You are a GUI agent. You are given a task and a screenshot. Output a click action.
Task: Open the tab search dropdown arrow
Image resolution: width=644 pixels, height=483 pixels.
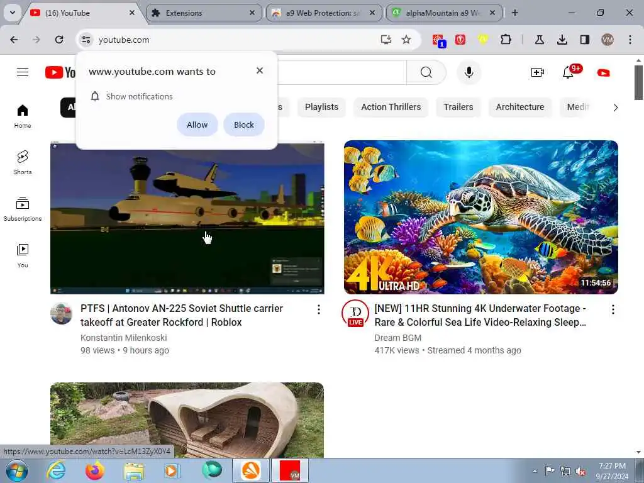click(x=13, y=13)
